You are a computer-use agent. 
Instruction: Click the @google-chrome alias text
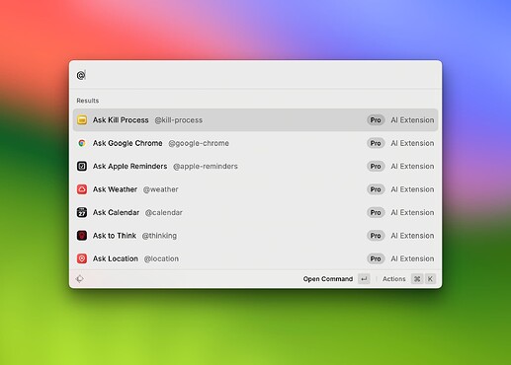click(199, 143)
